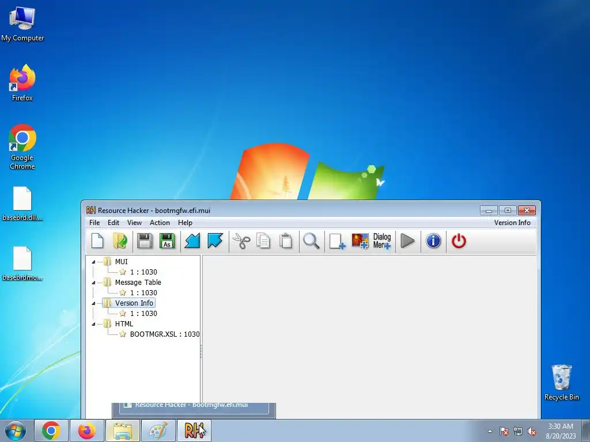
Task: Click the New blank file toolbar icon
Action: (97, 241)
